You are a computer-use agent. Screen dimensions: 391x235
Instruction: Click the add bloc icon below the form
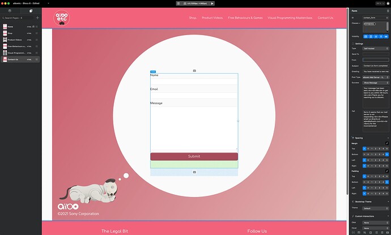[x=194, y=172]
